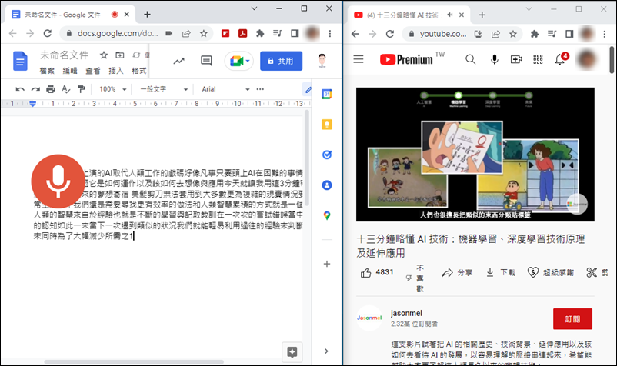Open the YouTube apps grid icon
The height and width of the screenshot is (366, 617).
point(538,59)
